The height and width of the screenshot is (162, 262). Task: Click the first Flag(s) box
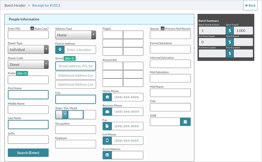(x=113, y=35)
